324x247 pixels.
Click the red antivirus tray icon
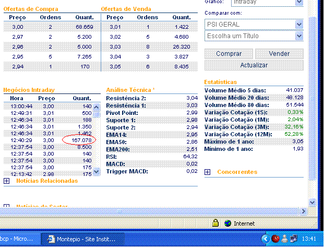tap(275, 239)
